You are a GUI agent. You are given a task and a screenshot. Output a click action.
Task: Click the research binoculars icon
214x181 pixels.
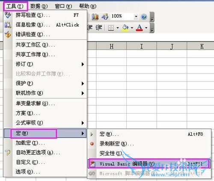click(x=8, y=25)
